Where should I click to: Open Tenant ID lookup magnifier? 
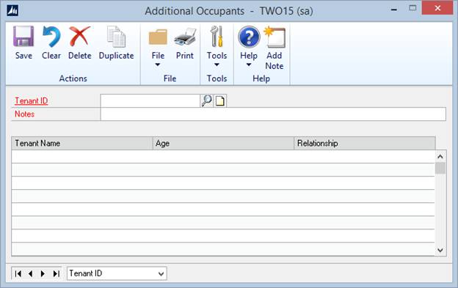[207, 100]
